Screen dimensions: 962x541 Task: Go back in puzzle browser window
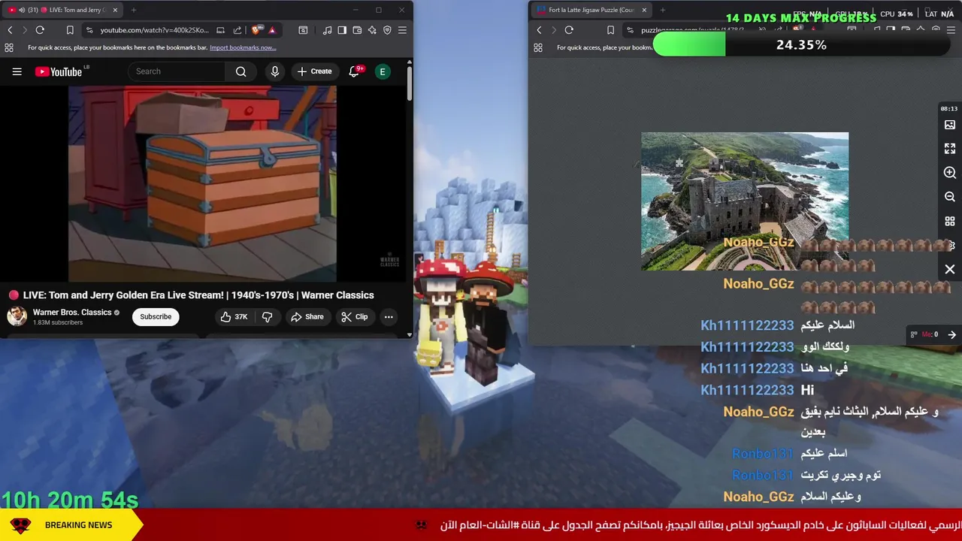click(539, 30)
